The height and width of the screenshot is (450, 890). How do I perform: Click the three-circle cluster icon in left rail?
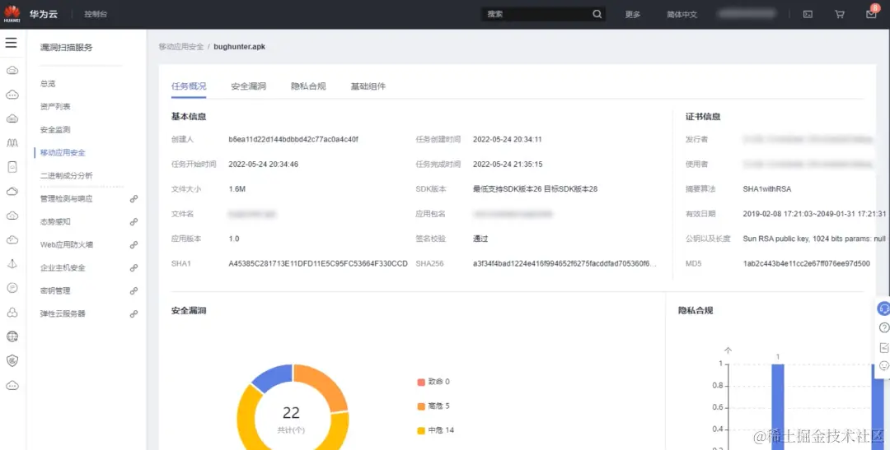[12, 313]
